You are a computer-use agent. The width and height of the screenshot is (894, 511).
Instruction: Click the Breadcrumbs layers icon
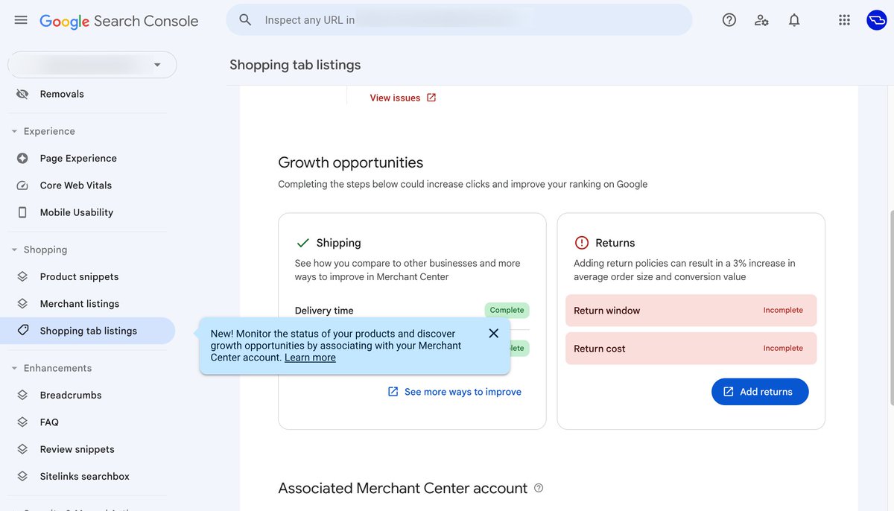tap(22, 395)
